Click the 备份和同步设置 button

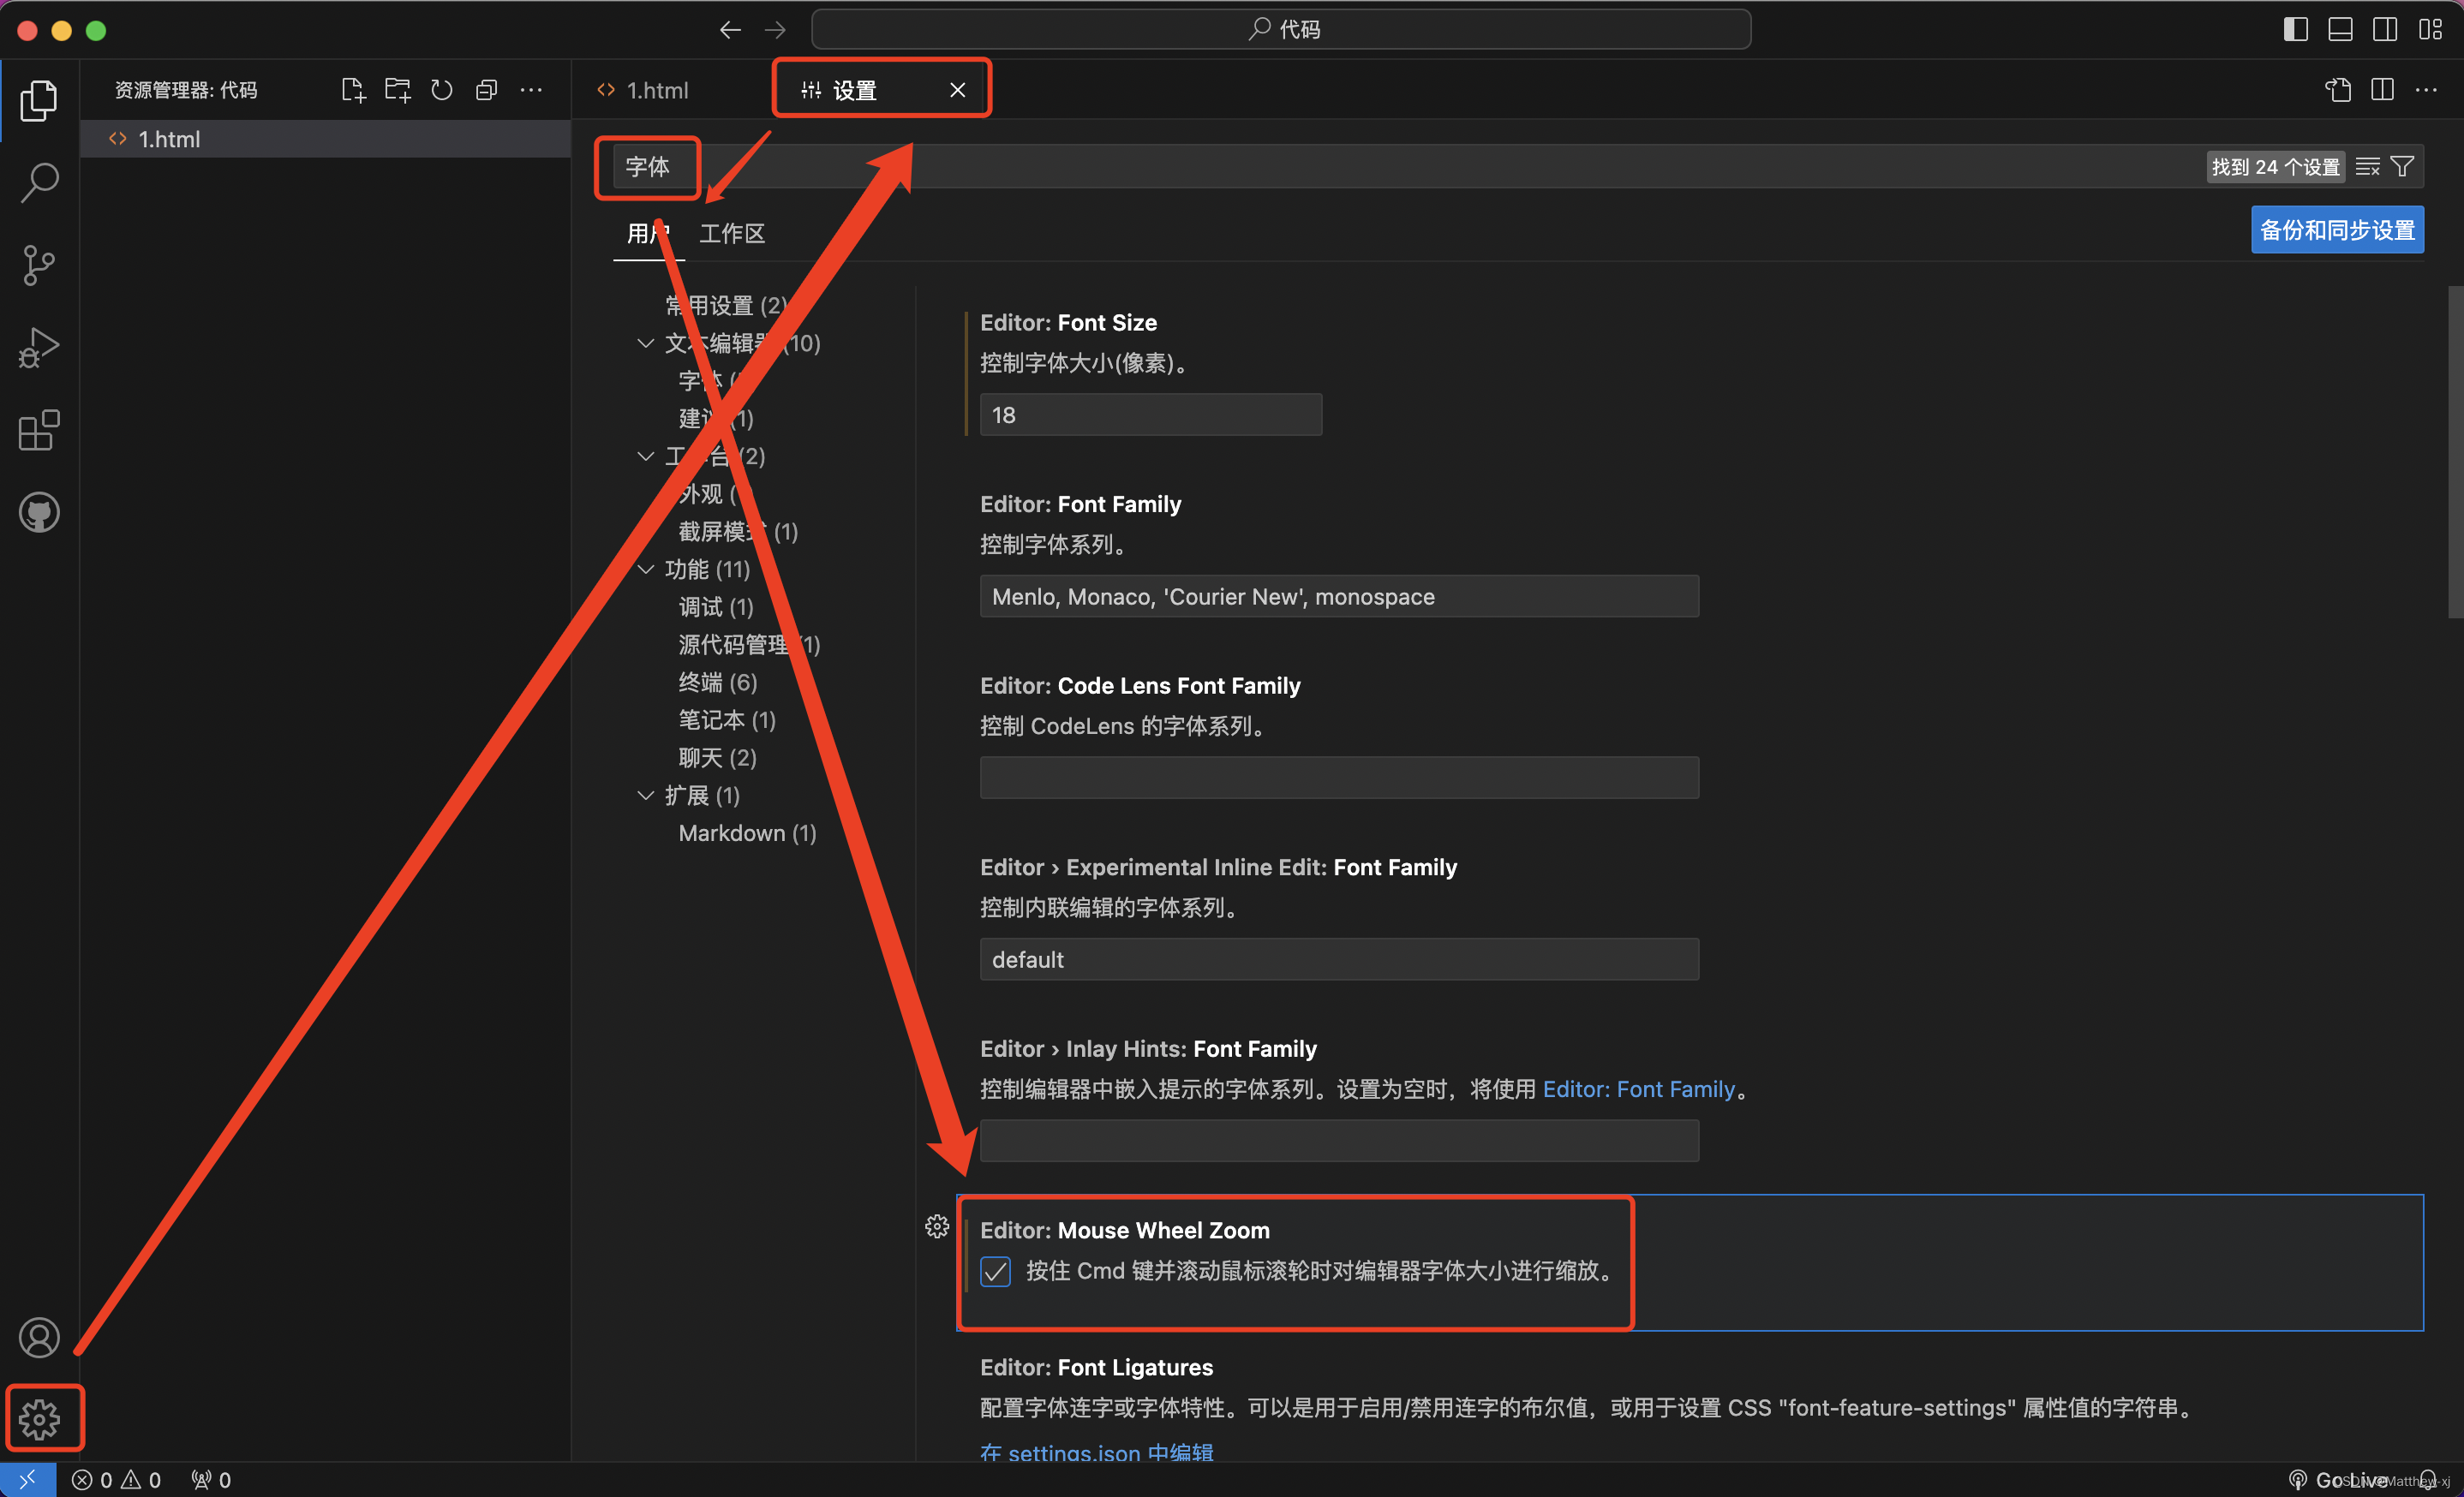point(2336,230)
